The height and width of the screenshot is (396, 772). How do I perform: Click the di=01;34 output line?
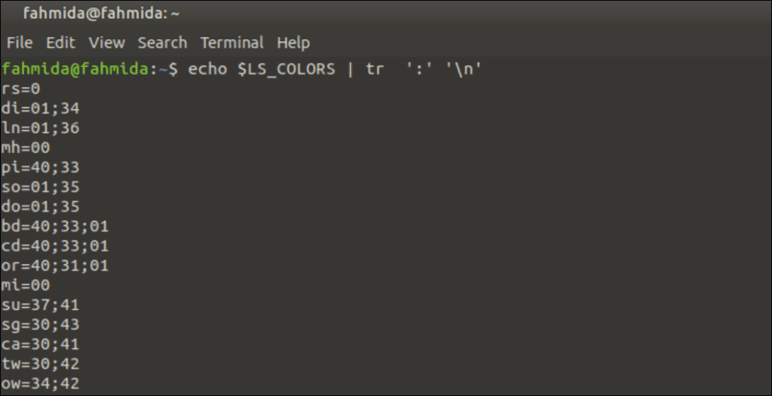tap(41, 108)
